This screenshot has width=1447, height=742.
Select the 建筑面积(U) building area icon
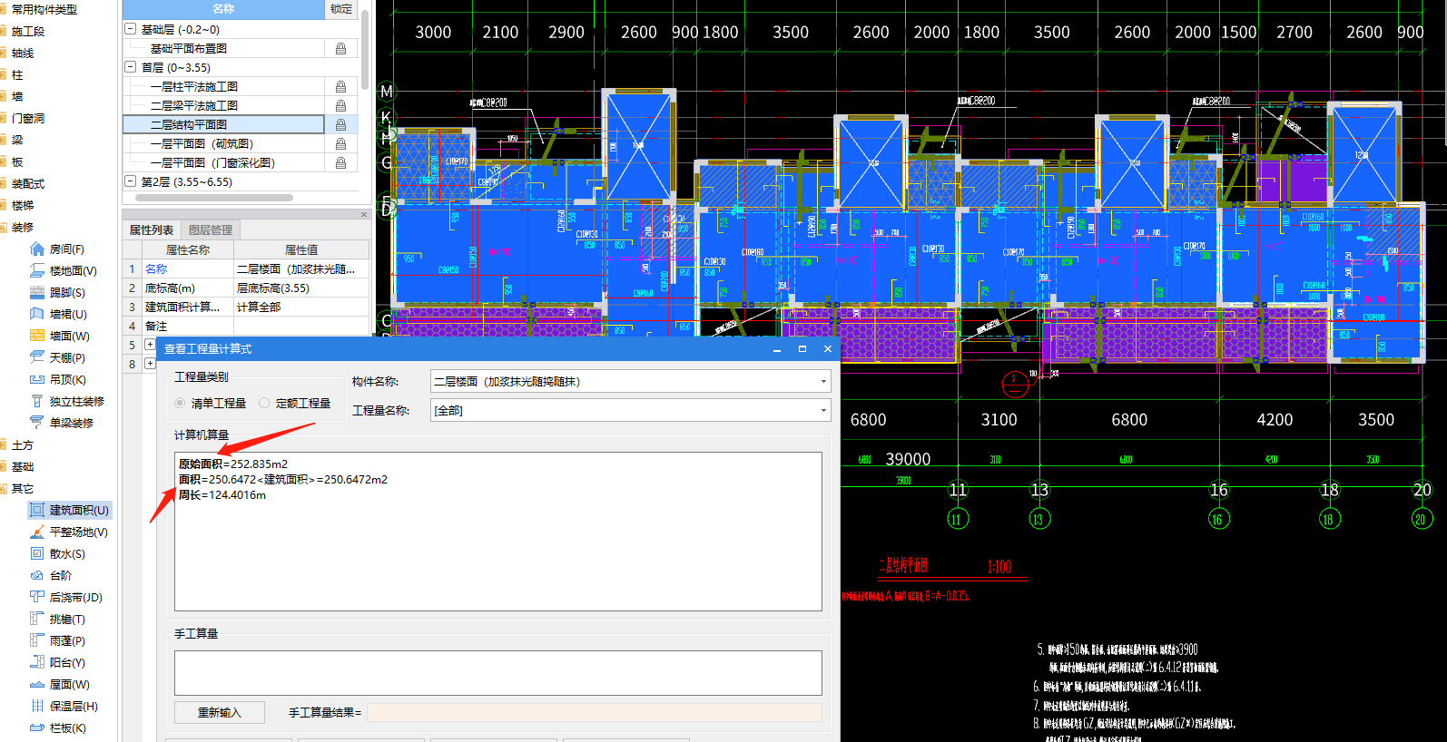click(37, 510)
